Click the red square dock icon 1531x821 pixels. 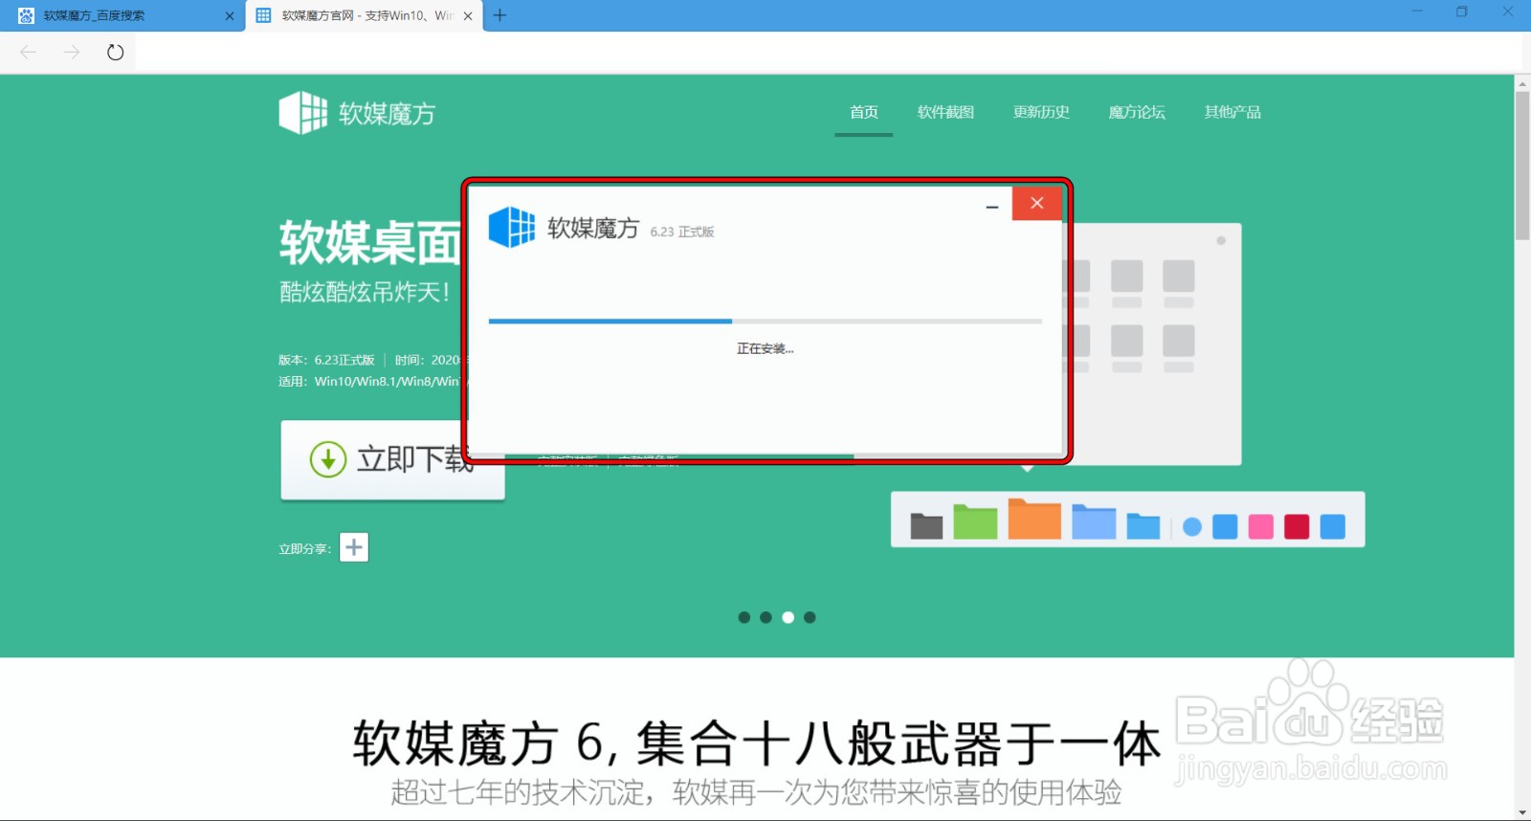1297,526
